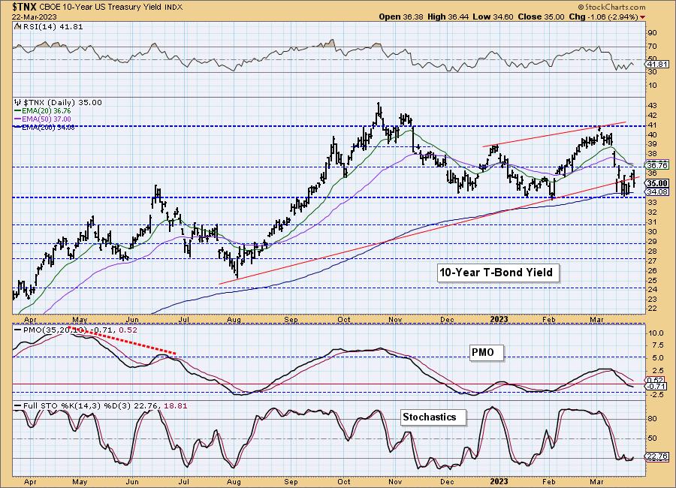Click the 22 label on the price axis
This screenshot has width=676, height=488.
click(652, 309)
